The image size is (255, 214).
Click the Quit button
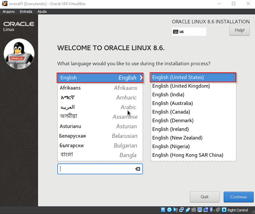point(205,197)
